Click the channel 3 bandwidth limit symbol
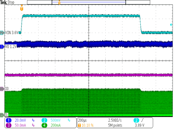This screenshot has width=179, height=134. coord(33,125)
